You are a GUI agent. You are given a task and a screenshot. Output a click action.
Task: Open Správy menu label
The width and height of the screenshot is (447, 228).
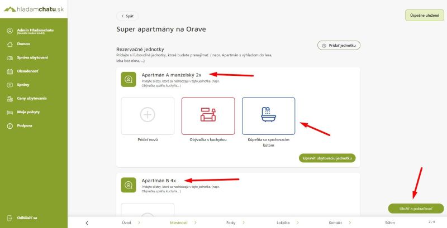pos(23,85)
